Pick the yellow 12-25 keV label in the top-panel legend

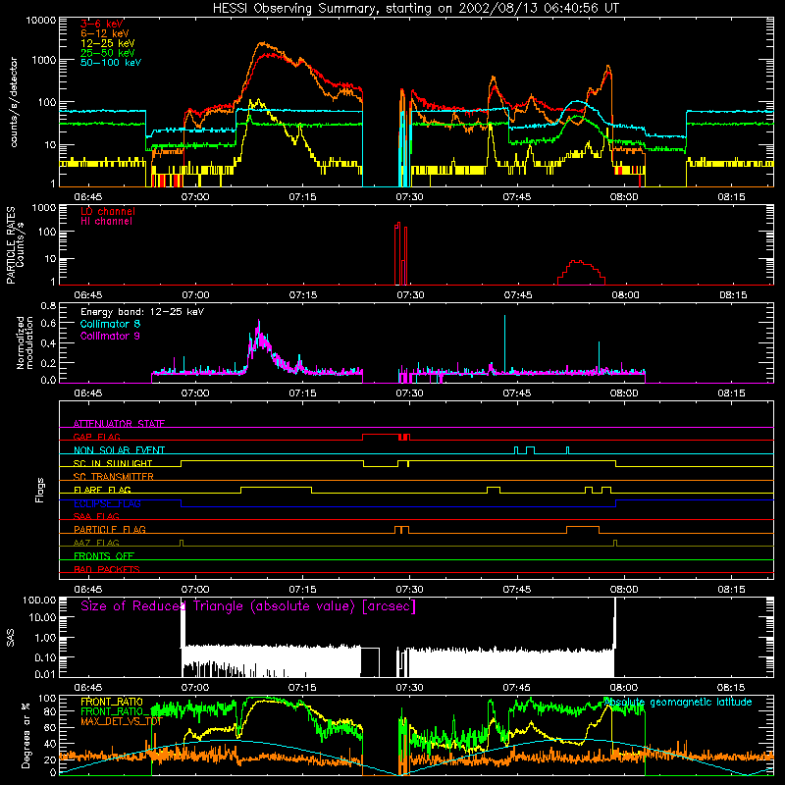(108, 43)
